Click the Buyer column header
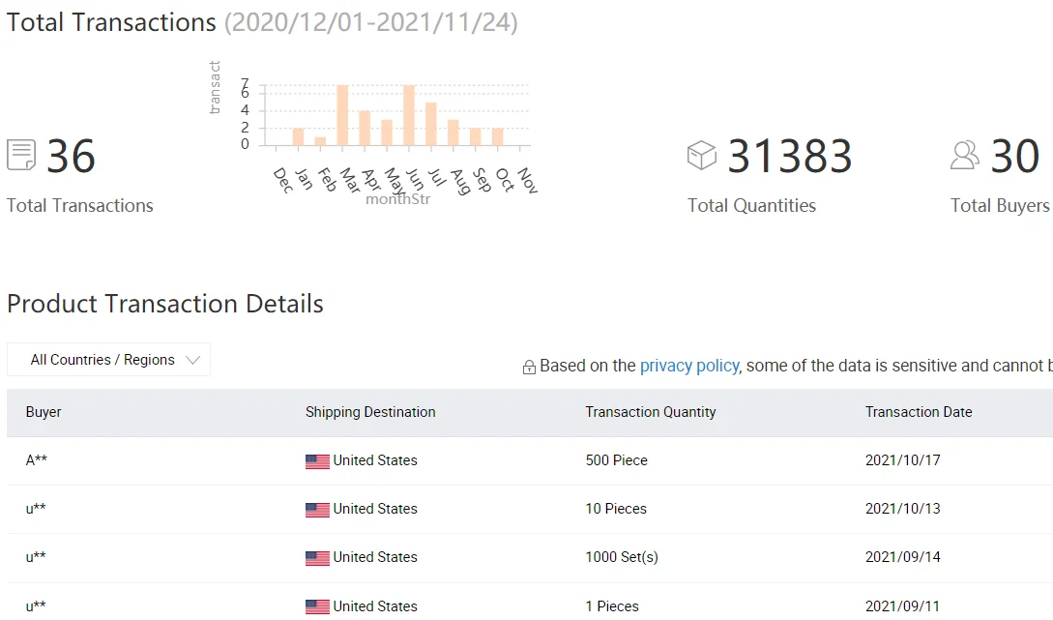Screen dimensions: 1053x620 [x=44, y=412]
